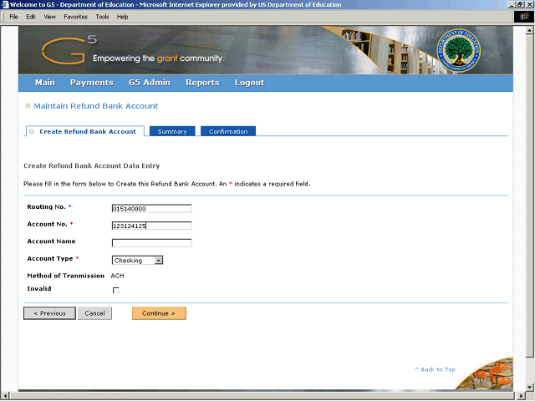Click the ACH transmission method text

(117, 276)
